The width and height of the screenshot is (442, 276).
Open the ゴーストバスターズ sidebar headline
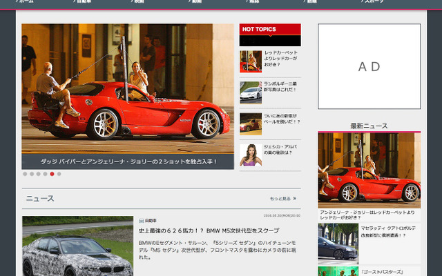click(x=383, y=272)
